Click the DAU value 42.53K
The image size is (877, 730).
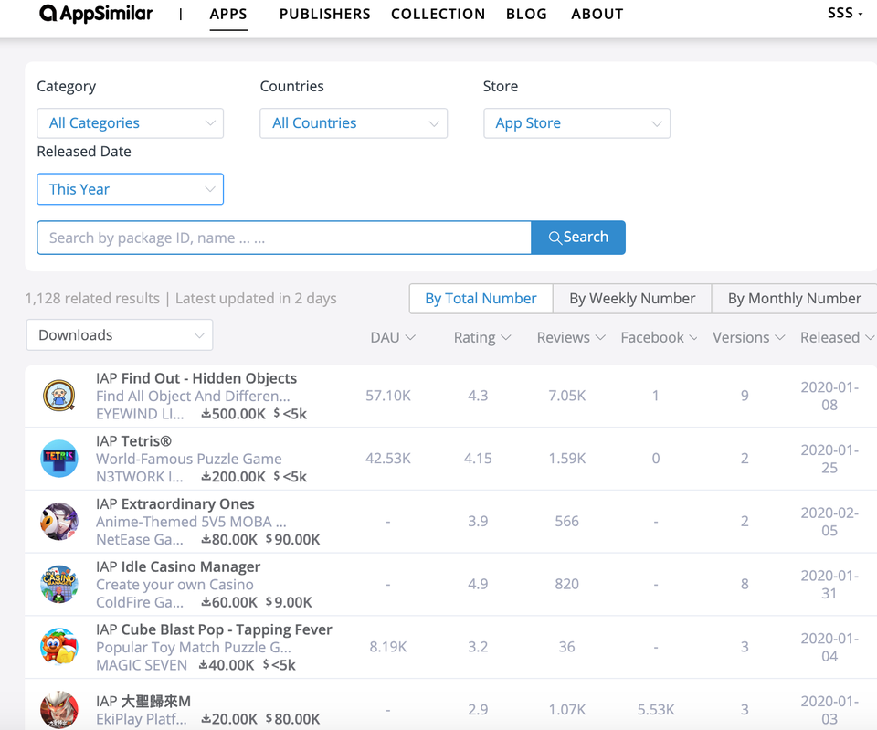(388, 458)
